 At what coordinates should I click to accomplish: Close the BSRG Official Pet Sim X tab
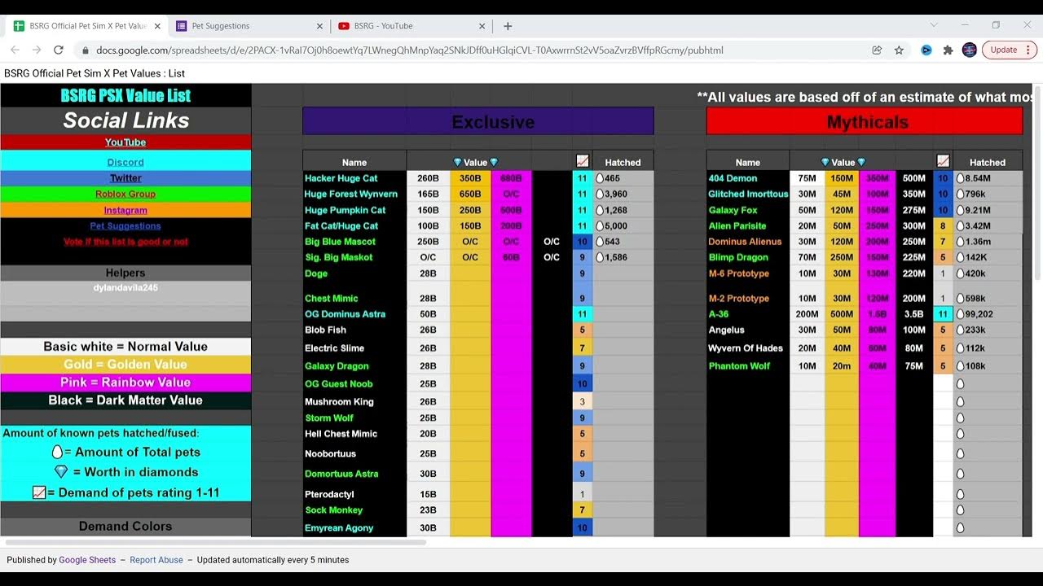157,26
